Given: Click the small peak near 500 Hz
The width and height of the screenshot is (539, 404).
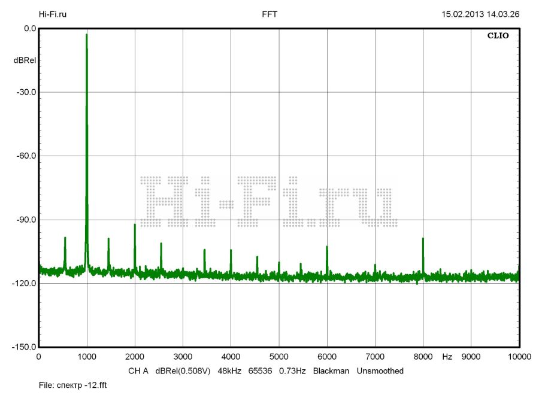Looking at the screenshot, I should [65, 238].
